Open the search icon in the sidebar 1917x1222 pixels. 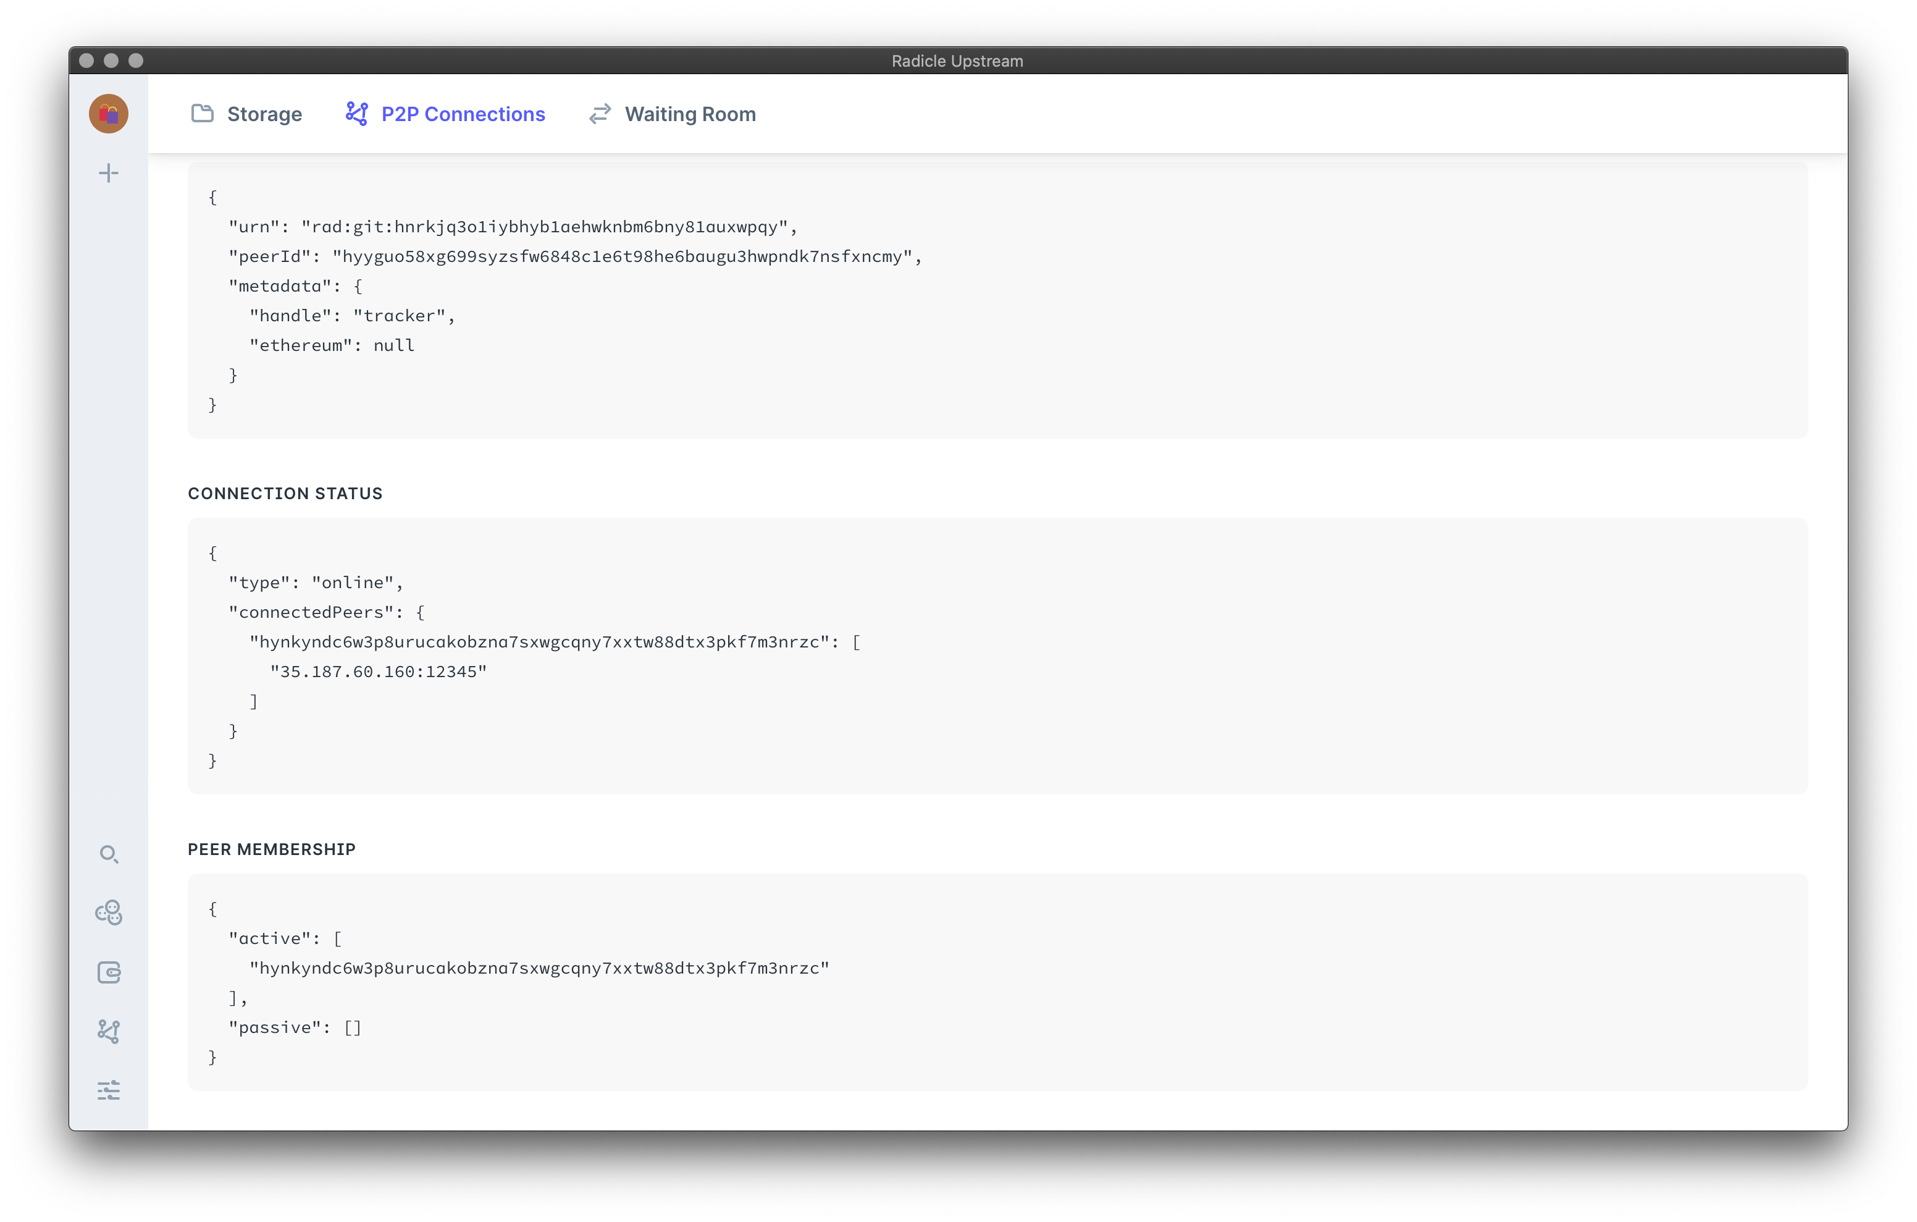[x=108, y=854]
